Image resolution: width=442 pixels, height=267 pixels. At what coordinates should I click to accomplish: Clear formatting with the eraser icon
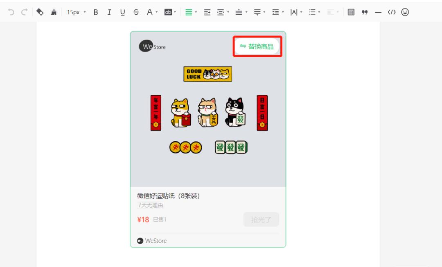(40, 12)
